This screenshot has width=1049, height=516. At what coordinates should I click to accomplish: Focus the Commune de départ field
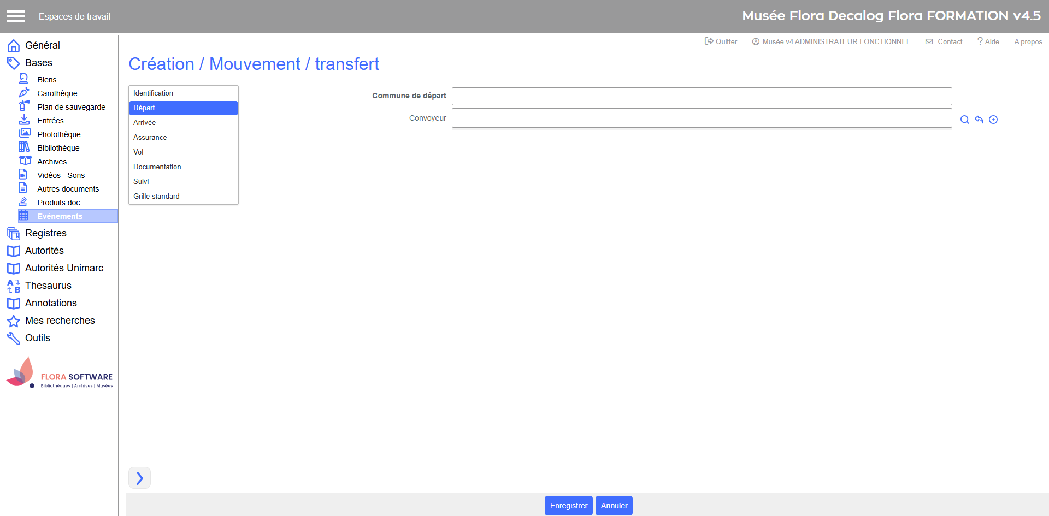pos(702,96)
